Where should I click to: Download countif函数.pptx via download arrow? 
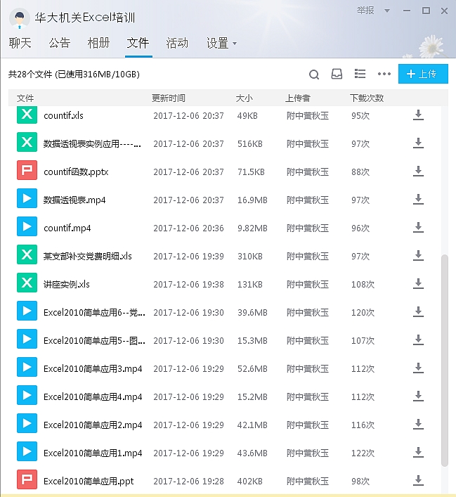pyautogui.click(x=418, y=172)
